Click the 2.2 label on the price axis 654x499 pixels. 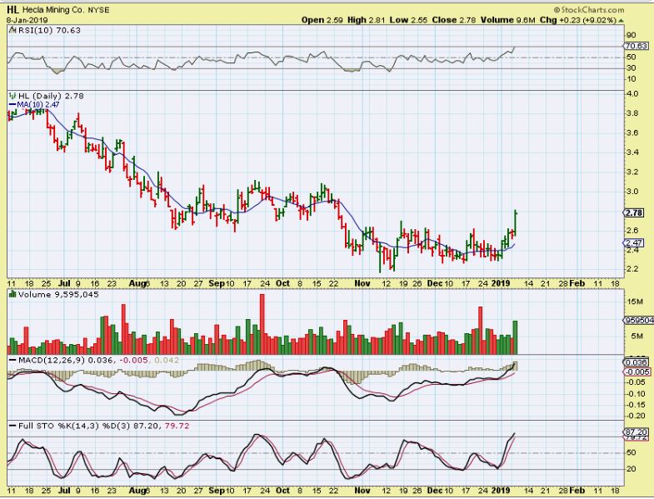tap(632, 269)
